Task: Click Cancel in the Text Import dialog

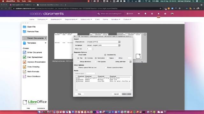Action: 116,94
